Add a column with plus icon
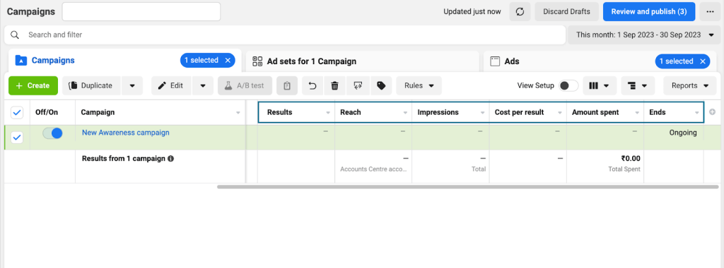The image size is (724, 268). pos(712,112)
